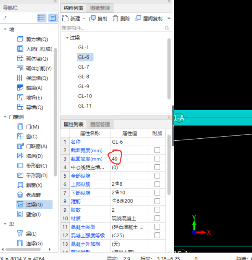The width and height of the screenshot is (252, 260).
Task: Select GL-1 in the component list
Action: [83, 47]
